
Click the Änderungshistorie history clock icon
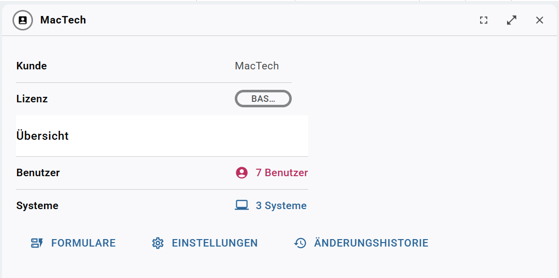[x=300, y=243]
